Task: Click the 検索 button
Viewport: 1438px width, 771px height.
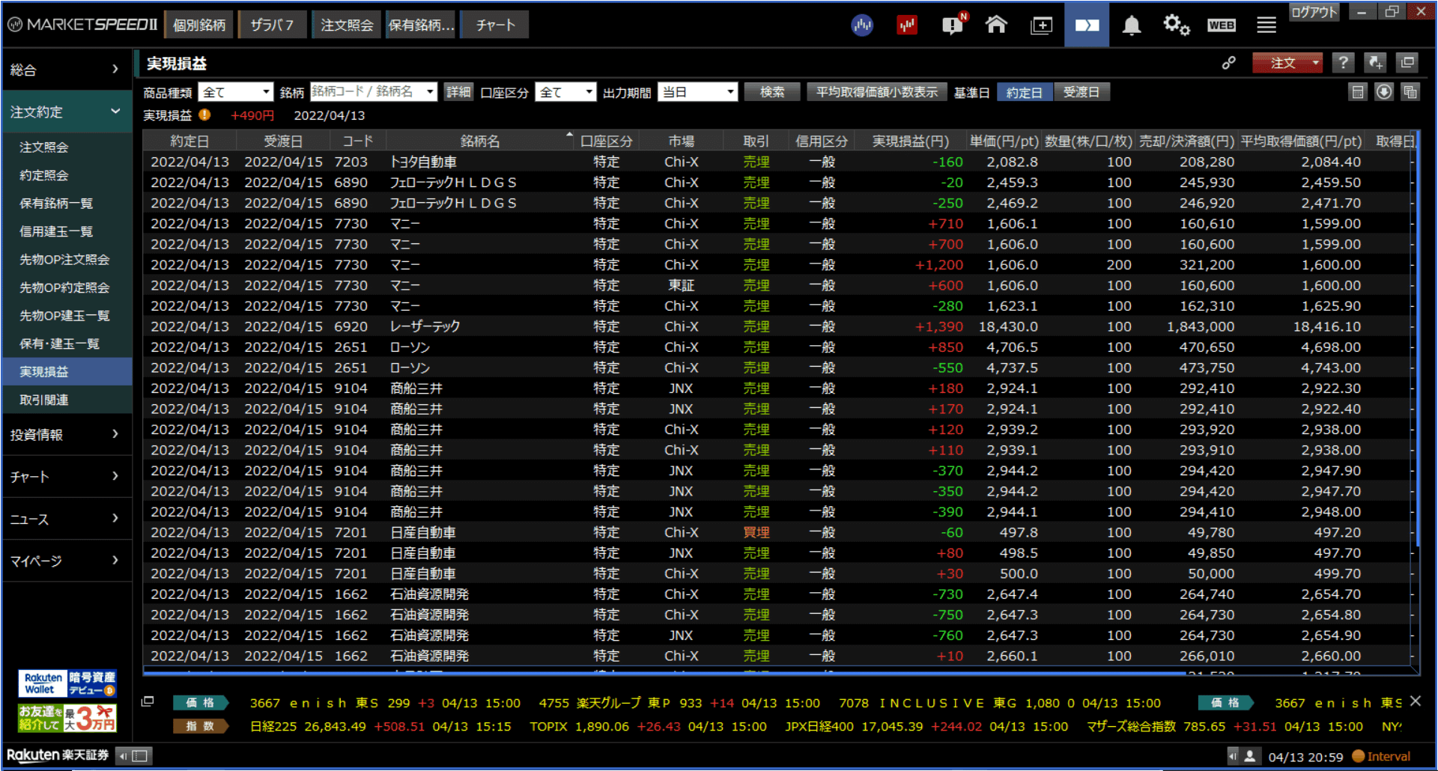Action: pyautogui.click(x=772, y=92)
